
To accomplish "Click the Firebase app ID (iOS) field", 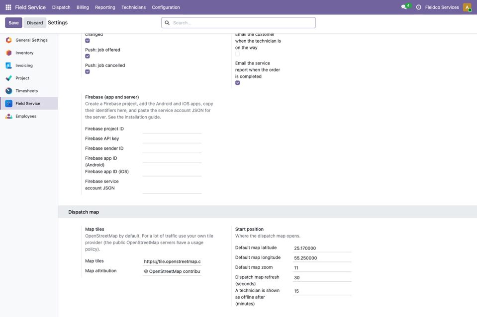I will 172,172.
